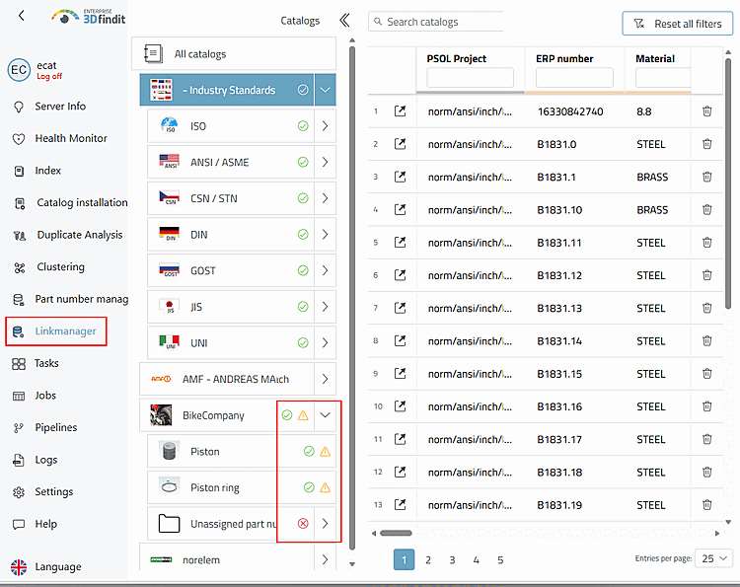Screen dimensions: 740x587
Task: Toggle the Industry Standards check circle
Action: point(303,90)
